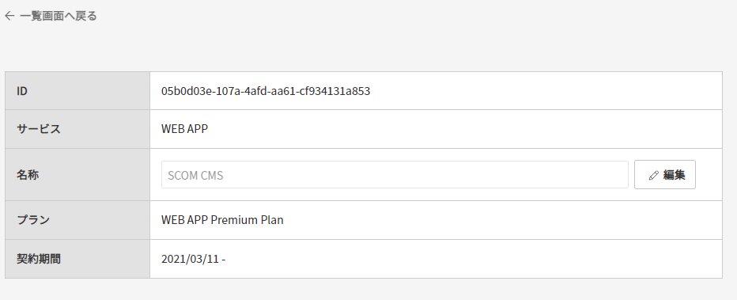Click the left arrow back icon

pos(9,16)
